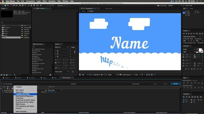Select the Eraser tool
This screenshot has height=114, width=204.
tap(34, 6)
